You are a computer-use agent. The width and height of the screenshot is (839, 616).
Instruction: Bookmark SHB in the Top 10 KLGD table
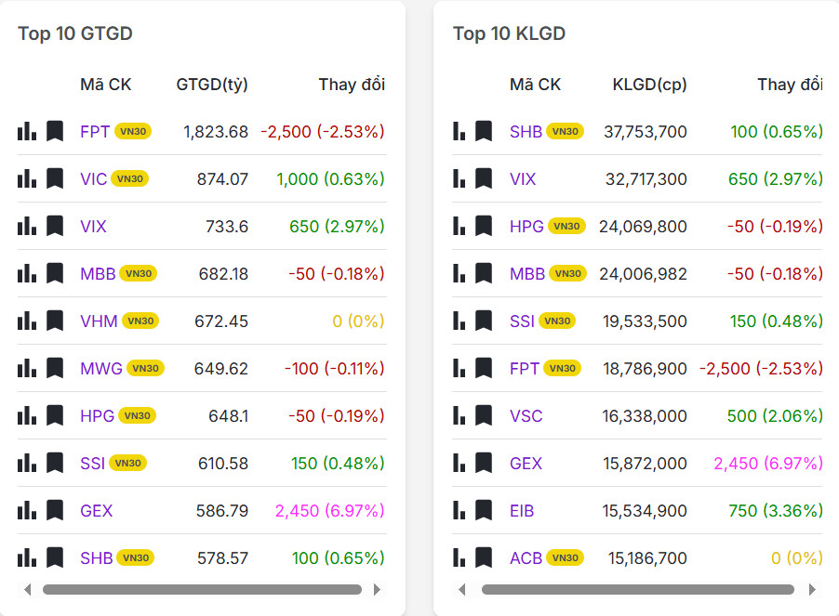coord(484,131)
